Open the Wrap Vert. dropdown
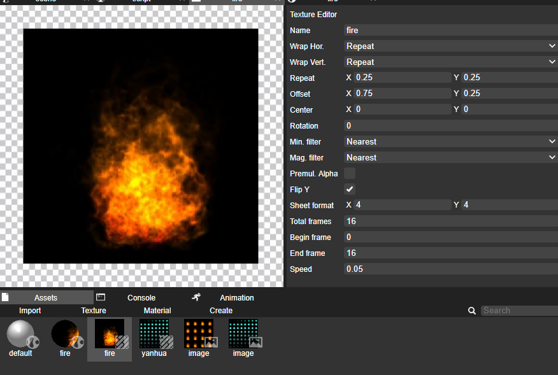The height and width of the screenshot is (375, 558). tap(451, 62)
